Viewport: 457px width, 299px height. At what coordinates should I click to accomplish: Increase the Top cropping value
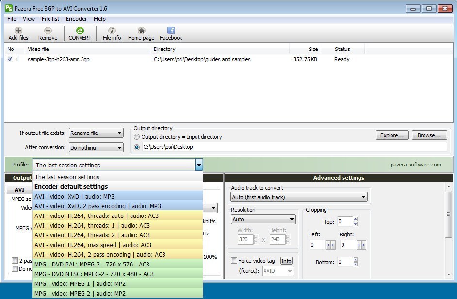(x=355, y=219)
